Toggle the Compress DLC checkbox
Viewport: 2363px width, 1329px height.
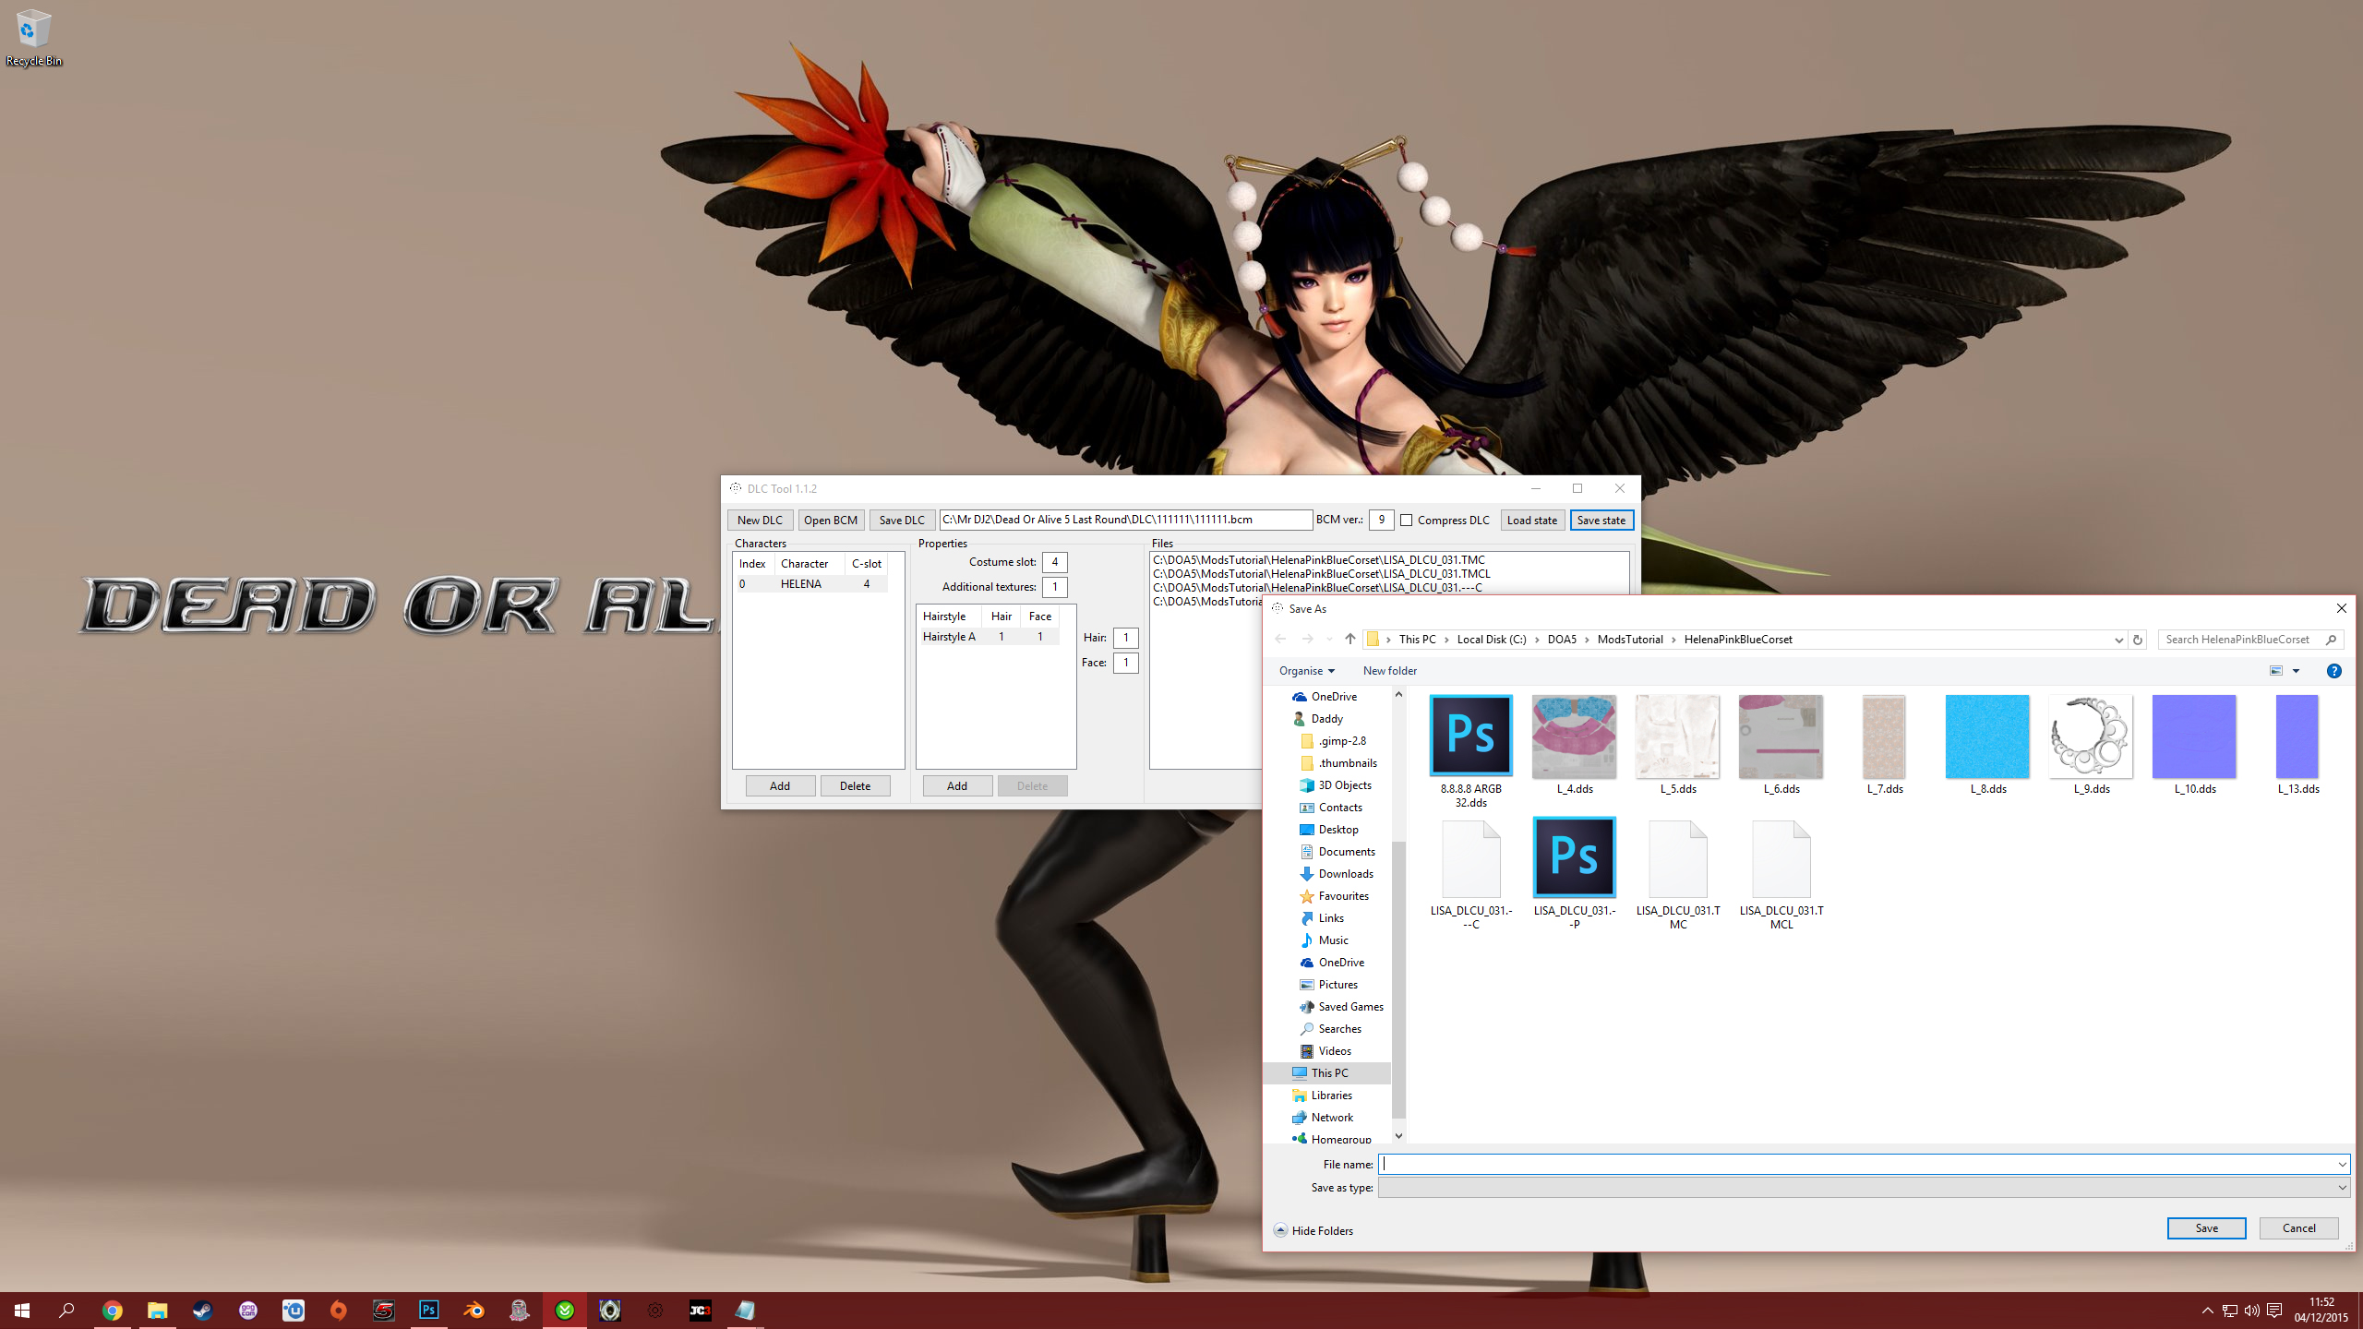pos(1407,521)
